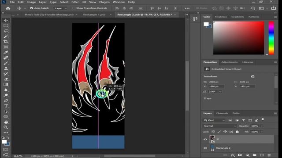282x158 pixels.
Task: Switch to Rectangle 1.psb document tab
Action: point(94,14)
